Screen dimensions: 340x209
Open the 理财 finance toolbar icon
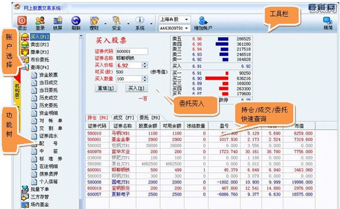[x=94, y=23]
